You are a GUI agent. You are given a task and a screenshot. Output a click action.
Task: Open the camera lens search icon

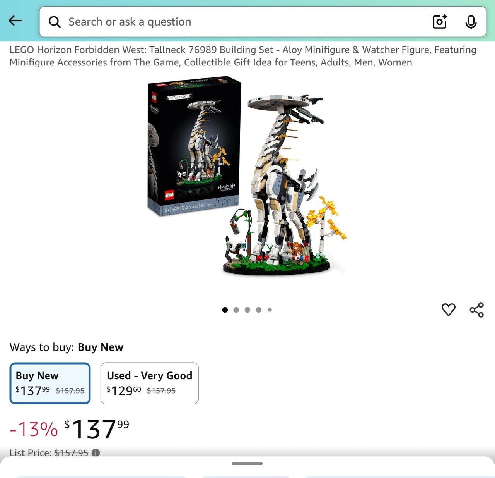tap(440, 22)
